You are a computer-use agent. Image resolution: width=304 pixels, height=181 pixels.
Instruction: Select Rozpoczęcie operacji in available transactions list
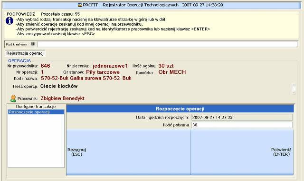point(36,112)
